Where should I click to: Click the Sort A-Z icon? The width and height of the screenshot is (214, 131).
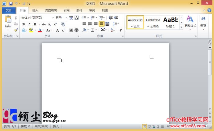[113, 30]
